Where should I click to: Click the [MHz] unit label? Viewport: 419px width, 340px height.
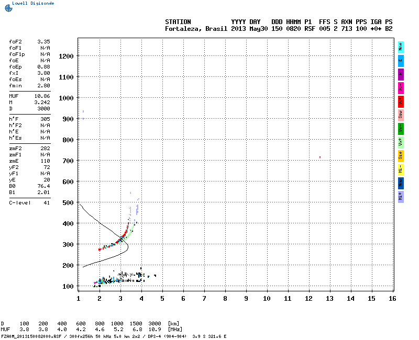tap(175, 330)
